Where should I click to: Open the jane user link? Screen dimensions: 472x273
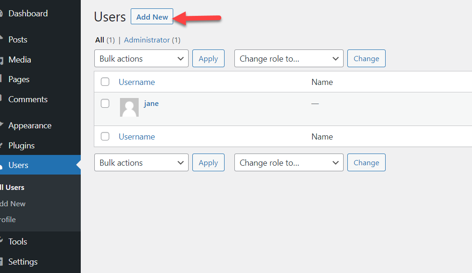tap(151, 104)
